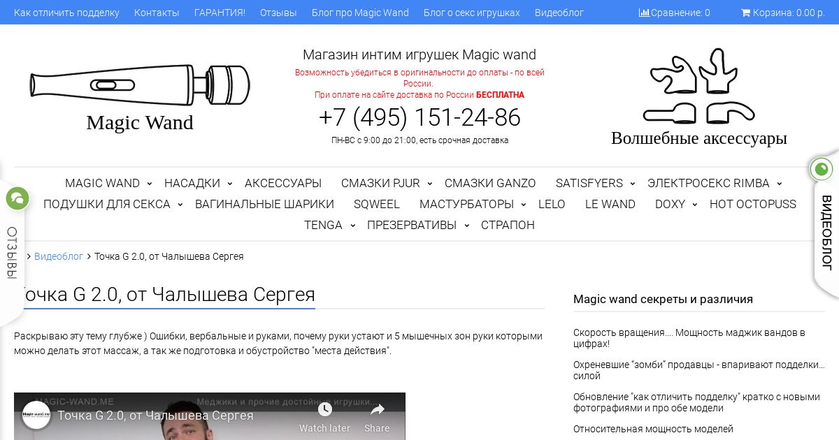Open the shopping cart icon
This screenshot has width=839, height=440.
pos(745,13)
